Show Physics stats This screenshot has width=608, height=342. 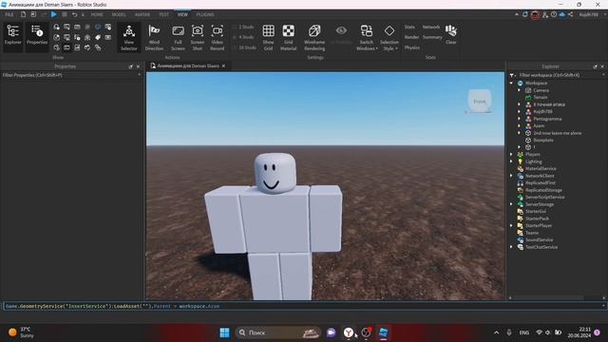click(411, 47)
